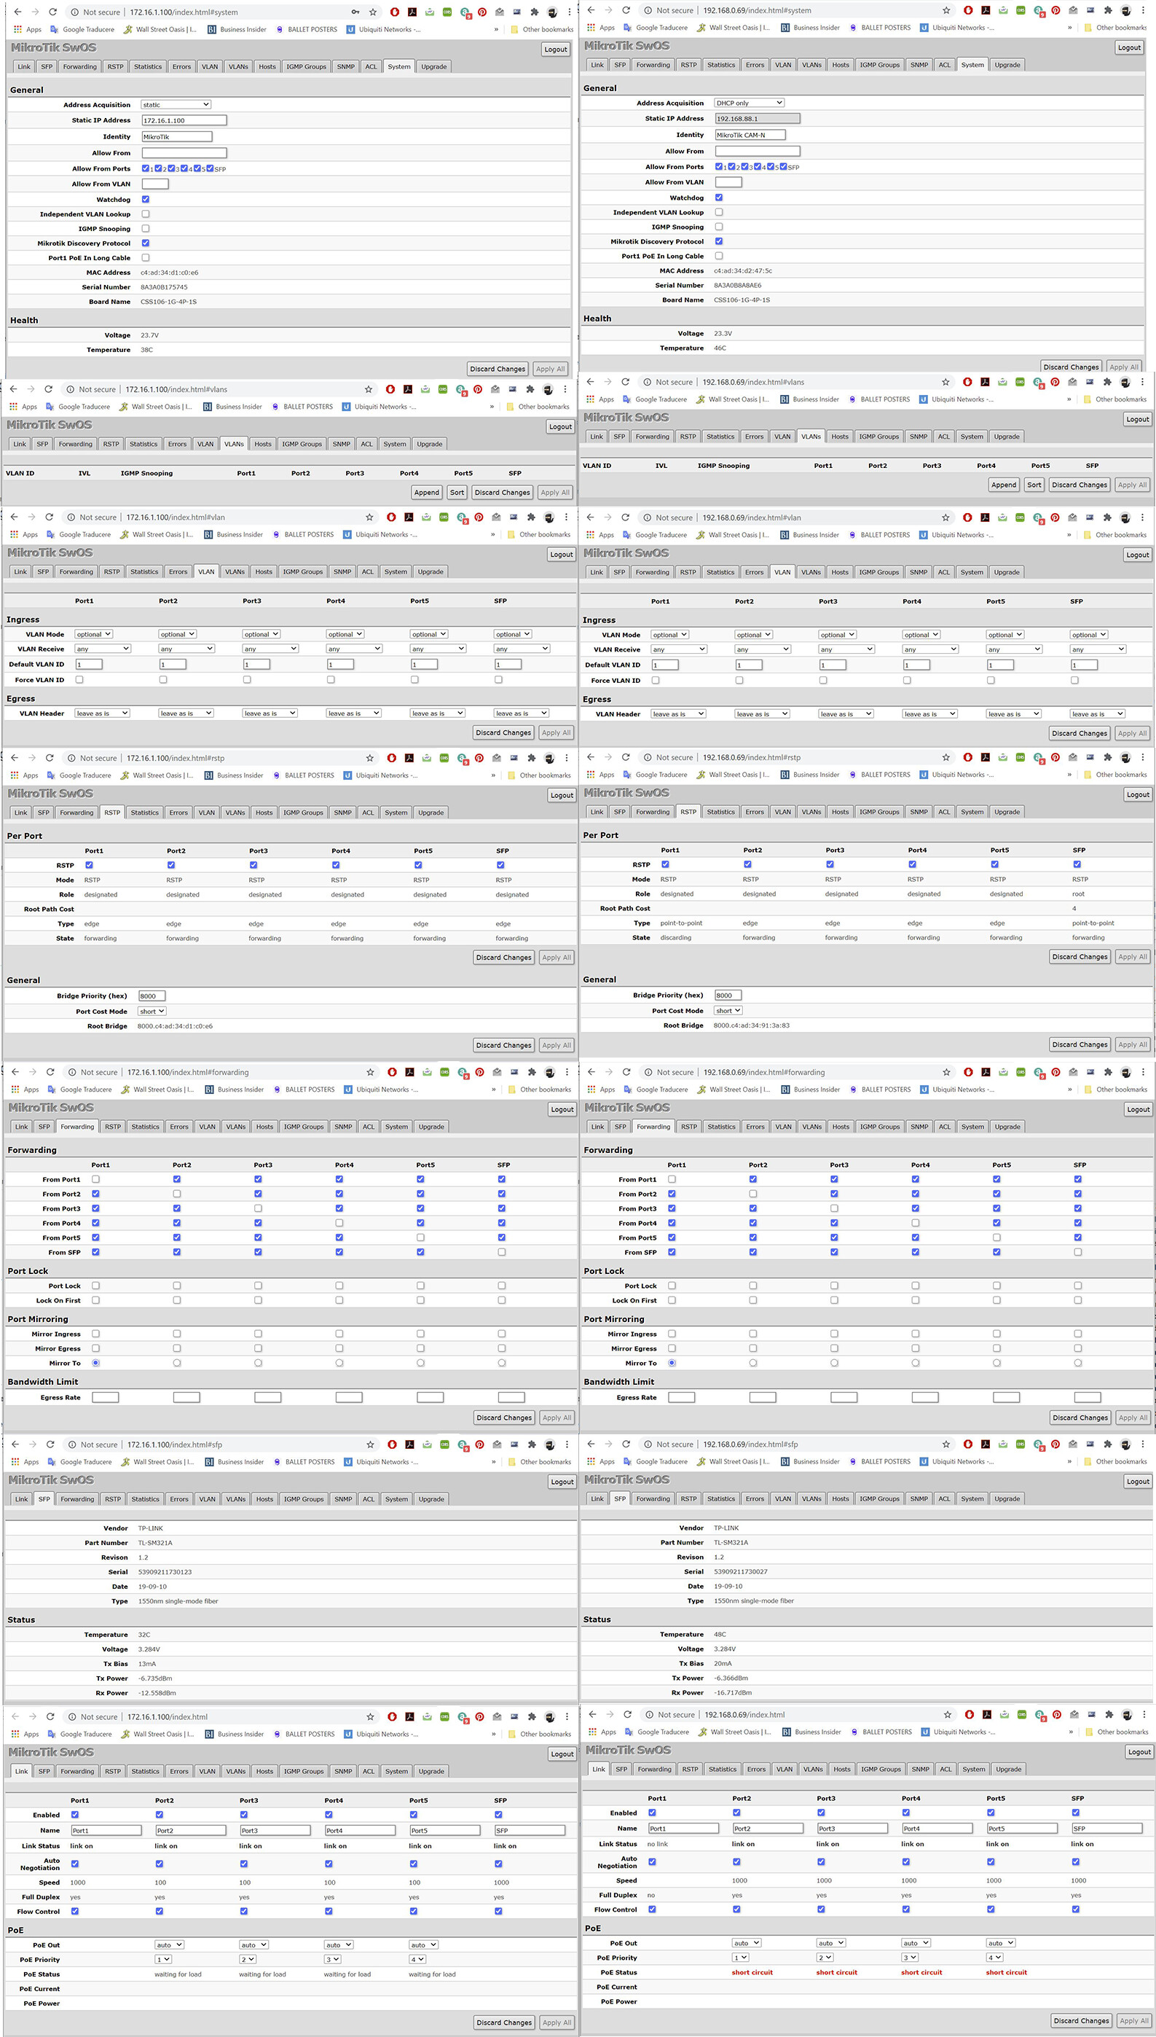Focus the Bridge Priority (hex) field on the 192.168.0.69 RSTP page
The width and height of the screenshot is (1156, 2037).
728,995
